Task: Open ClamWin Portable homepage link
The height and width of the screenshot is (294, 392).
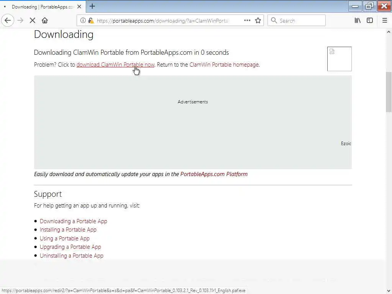Action: pos(224,65)
